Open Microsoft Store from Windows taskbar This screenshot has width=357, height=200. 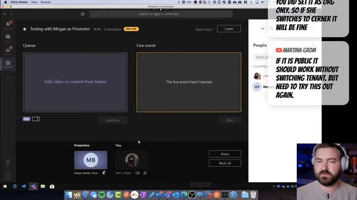(x=52, y=187)
